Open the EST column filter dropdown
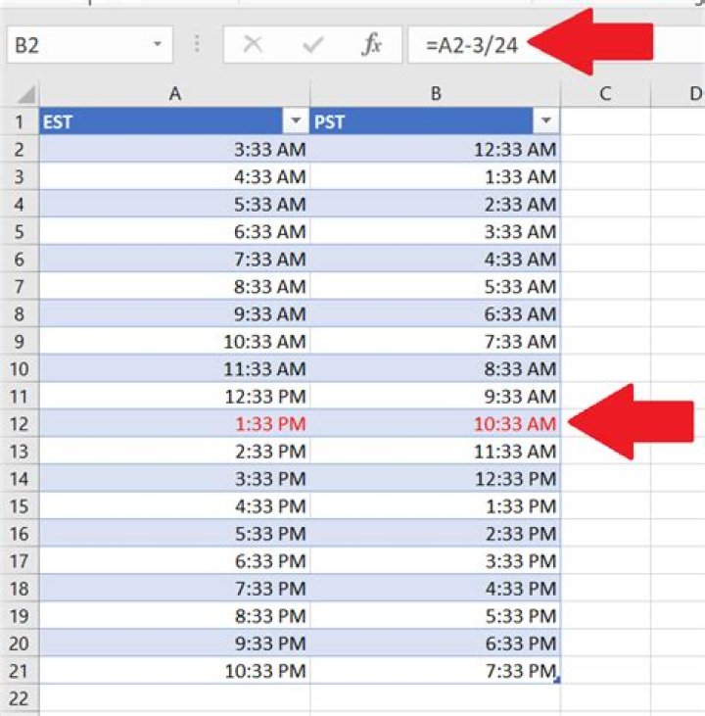The height and width of the screenshot is (716, 705). tap(296, 121)
